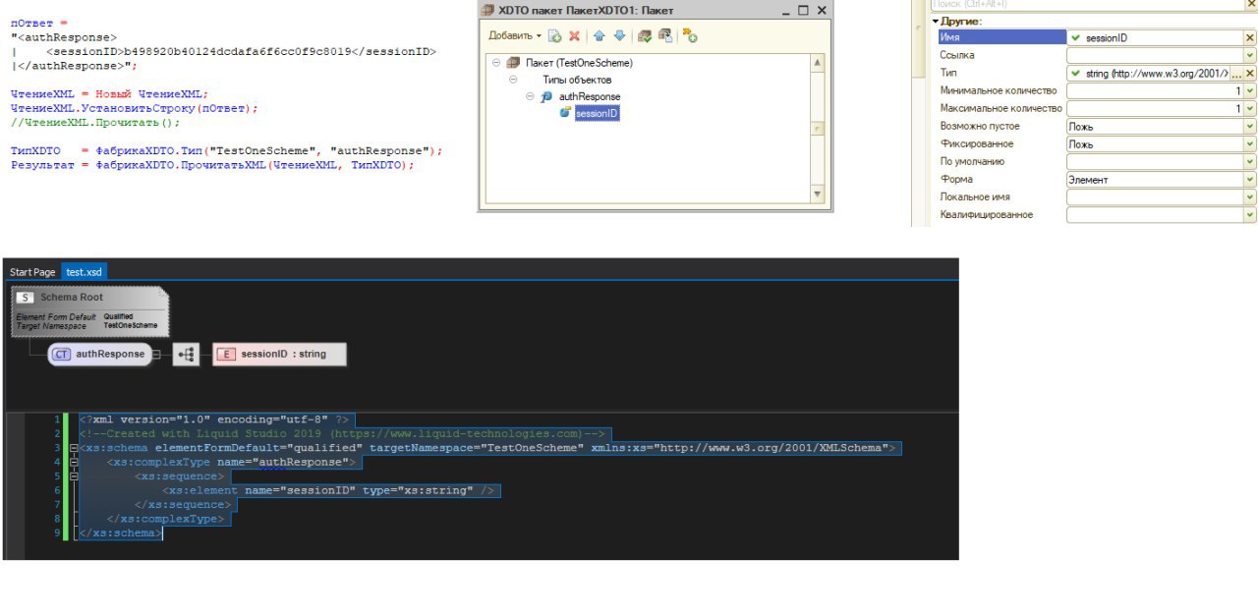Click the blue move-down arrow icon
Screen dimensions: 1258x616
coord(619,36)
